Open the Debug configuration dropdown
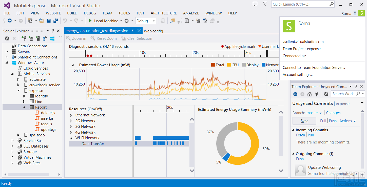Screen dimensions: 367x187 coord(153,21)
